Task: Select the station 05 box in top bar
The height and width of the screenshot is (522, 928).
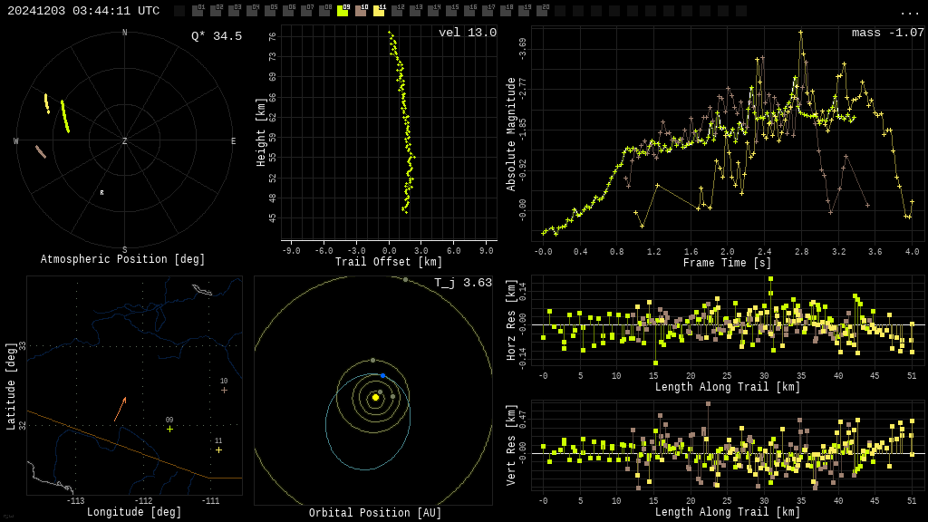Action: pos(270,11)
